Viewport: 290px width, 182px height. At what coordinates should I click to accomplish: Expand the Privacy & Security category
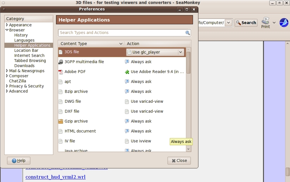(7, 86)
